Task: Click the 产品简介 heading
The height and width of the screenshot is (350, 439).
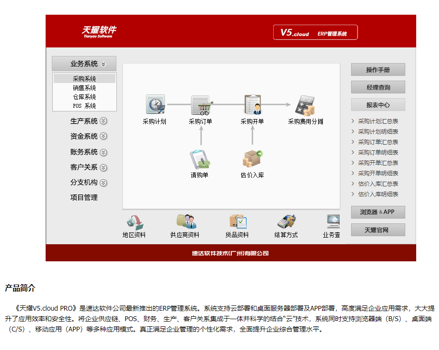Action: point(20,288)
